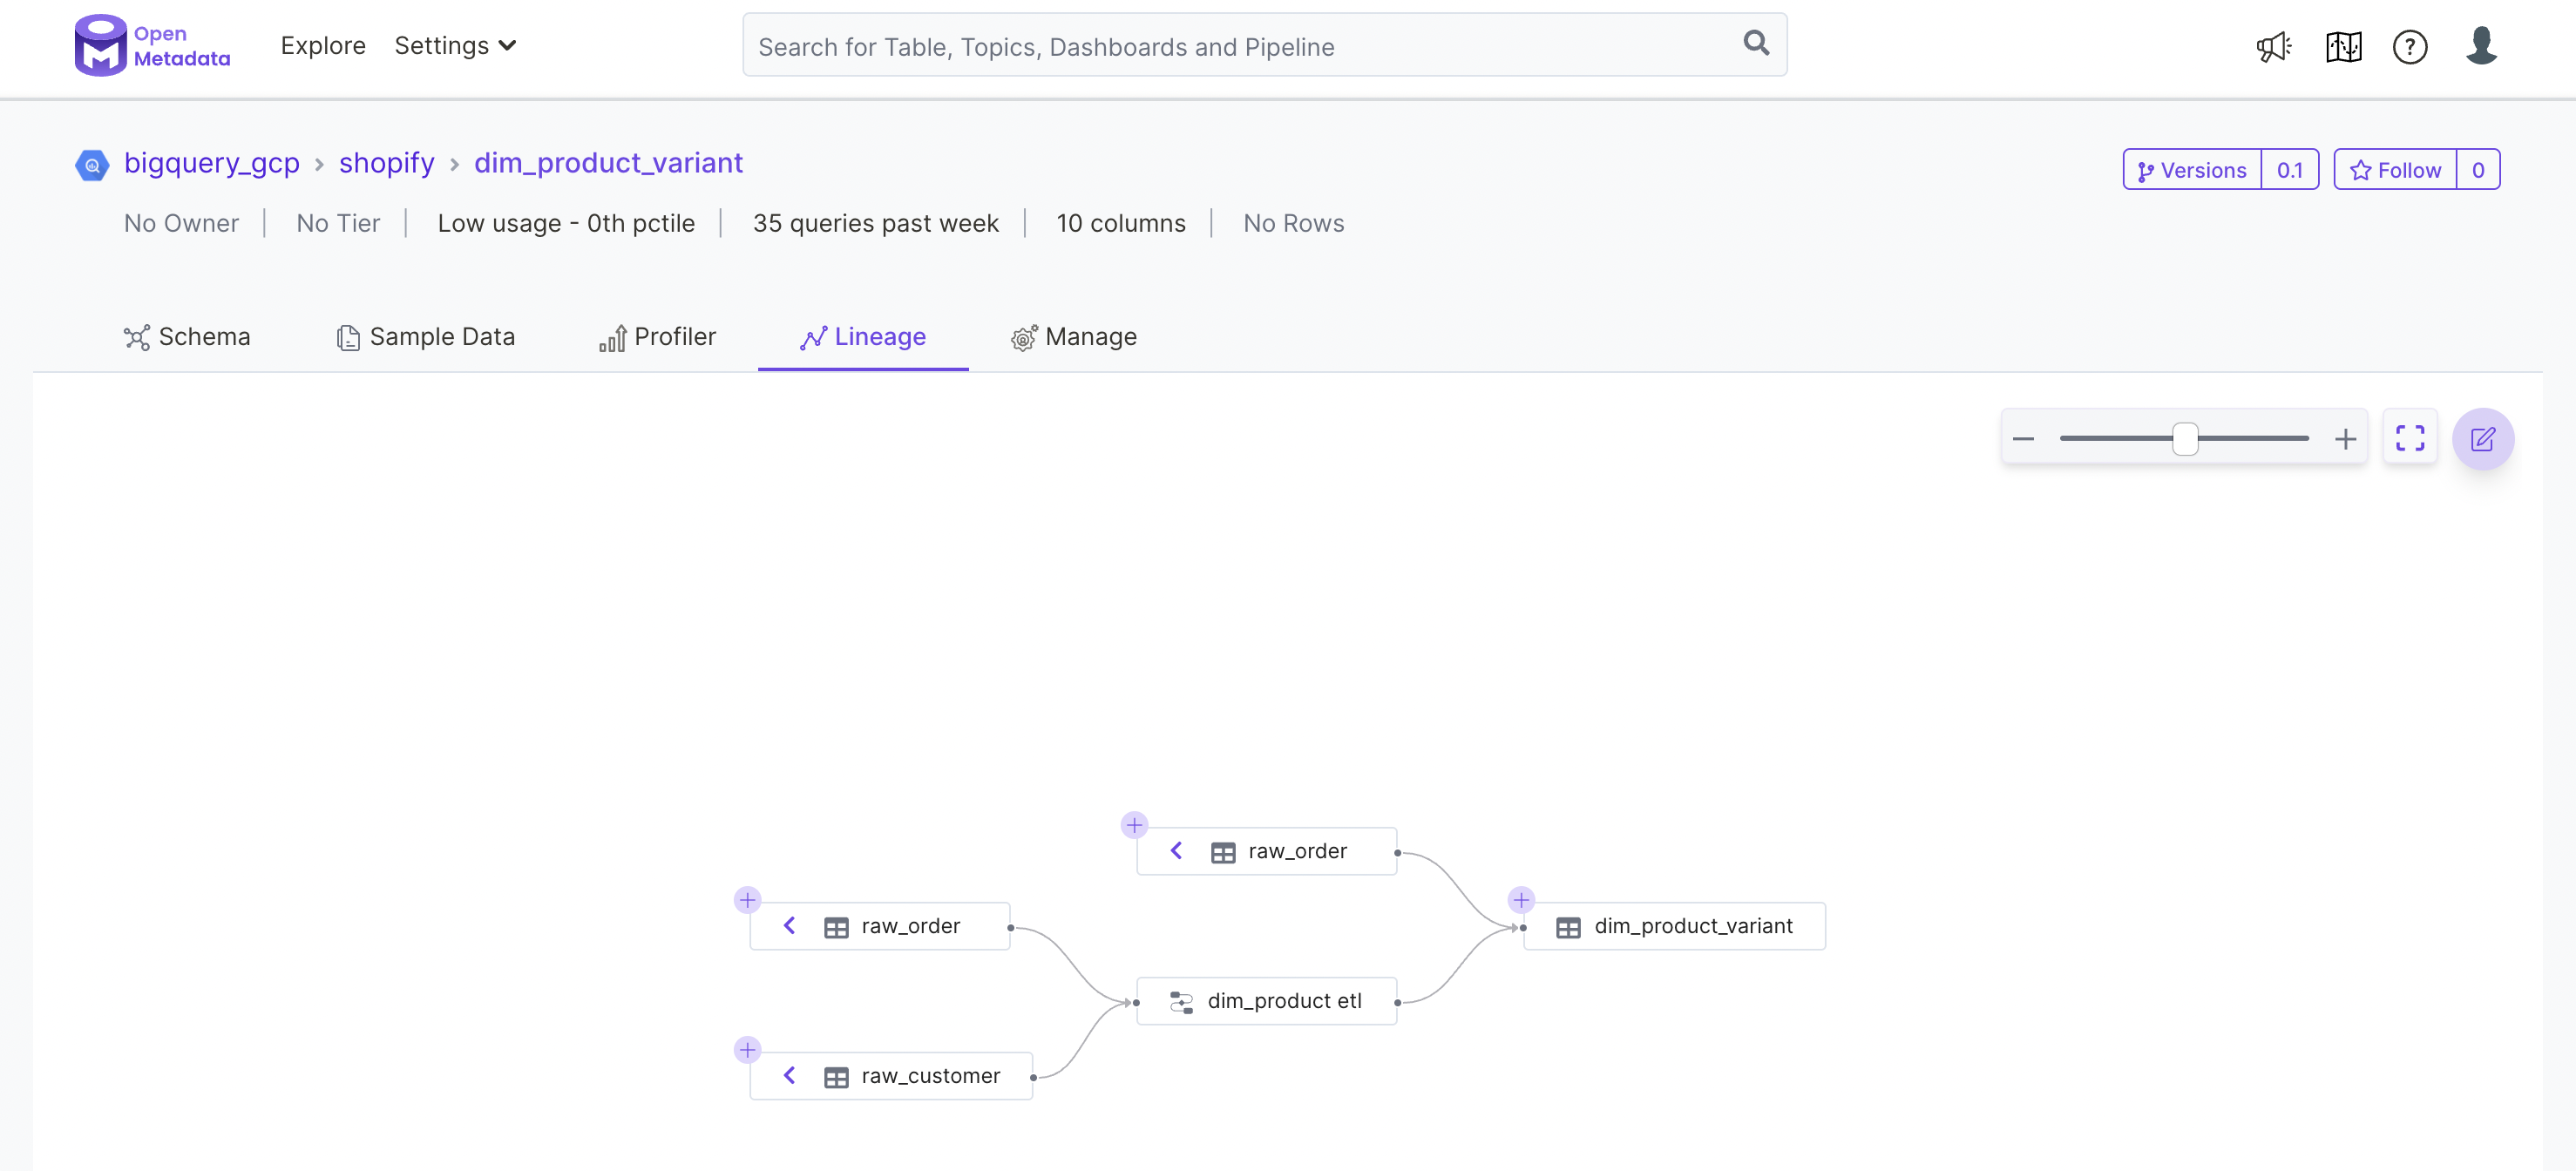
Task: Switch to the Schema tab
Action: click(x=188, y=336)
